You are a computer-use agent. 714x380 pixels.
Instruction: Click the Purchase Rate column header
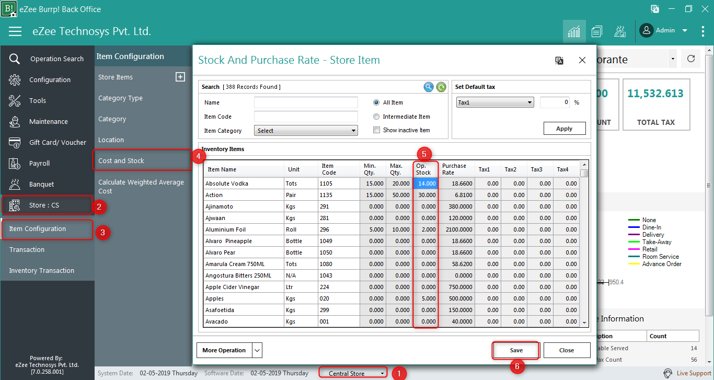(x=456, y=169)
